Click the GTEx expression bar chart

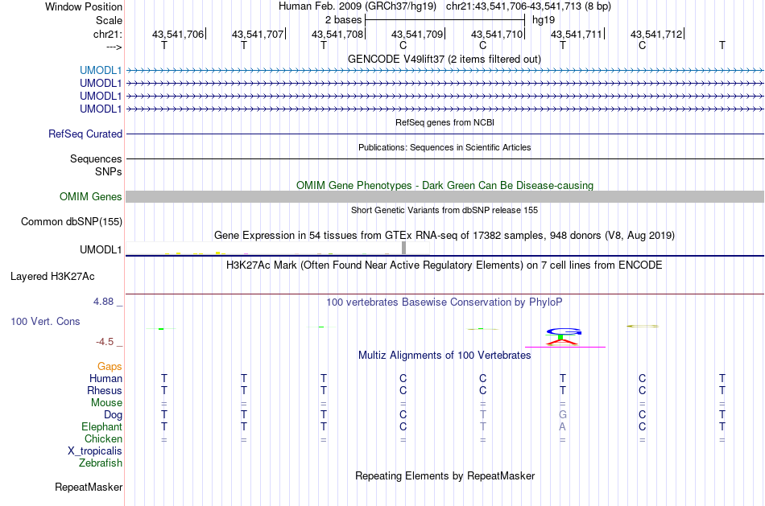[x=278, y=248]
